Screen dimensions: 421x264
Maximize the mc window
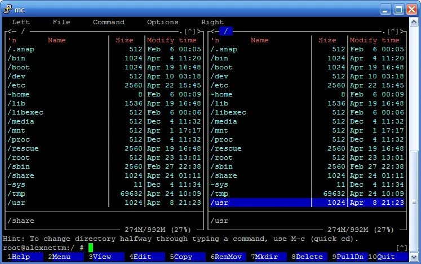tap(398, 10)
